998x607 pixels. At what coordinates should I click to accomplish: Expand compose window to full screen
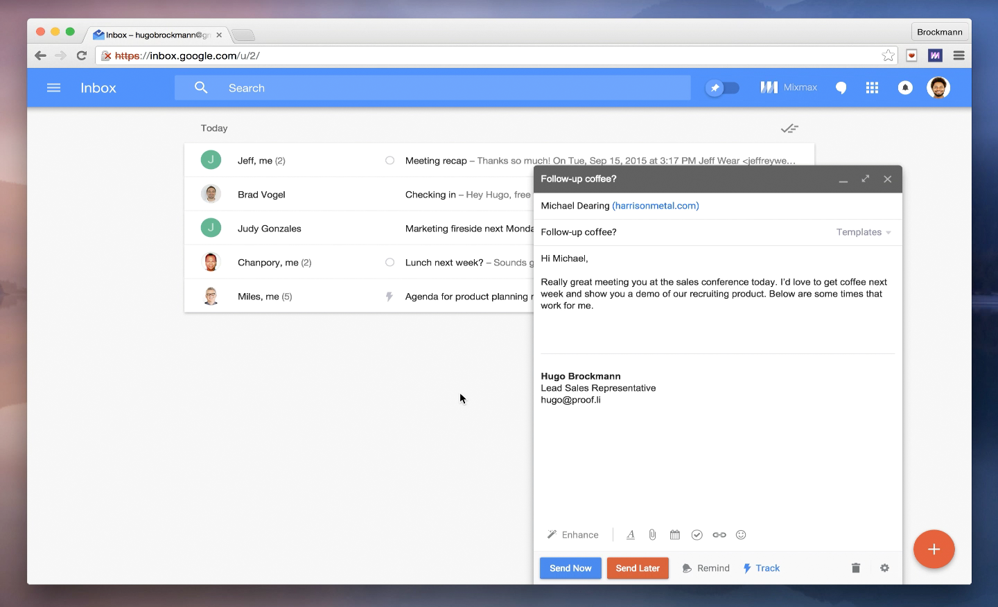[865, 179]
